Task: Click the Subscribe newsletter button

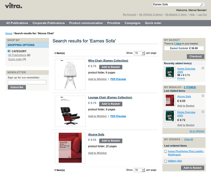Action: point(17,87)
